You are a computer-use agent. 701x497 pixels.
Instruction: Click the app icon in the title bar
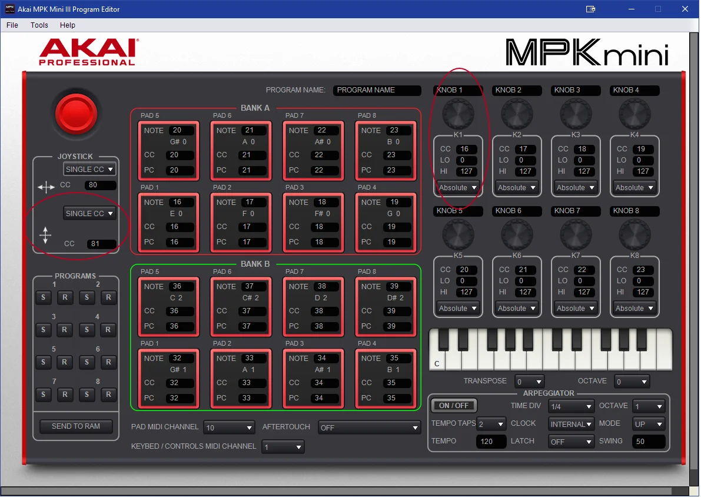coord(9,9)
